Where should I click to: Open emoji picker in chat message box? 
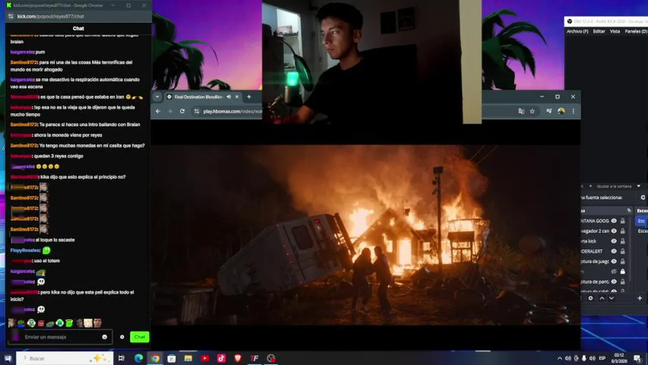click(x=104, y=337)
